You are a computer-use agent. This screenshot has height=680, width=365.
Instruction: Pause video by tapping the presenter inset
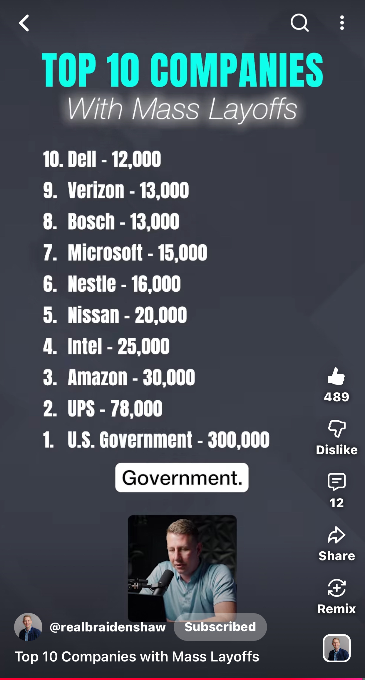click(x=182, y=565)
